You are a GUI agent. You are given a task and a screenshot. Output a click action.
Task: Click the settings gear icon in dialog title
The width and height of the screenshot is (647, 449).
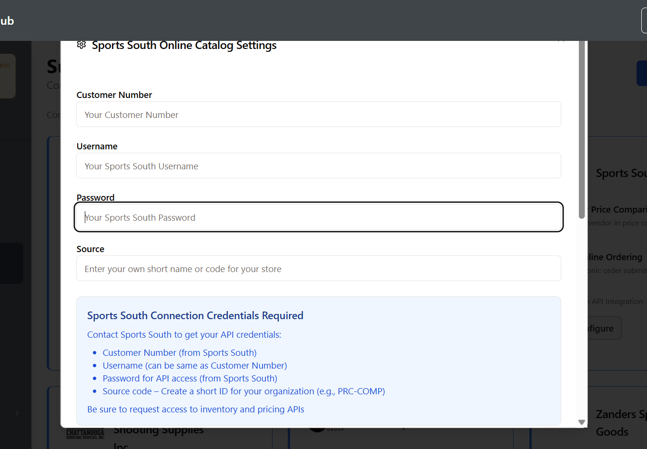[x=81, y=45]
